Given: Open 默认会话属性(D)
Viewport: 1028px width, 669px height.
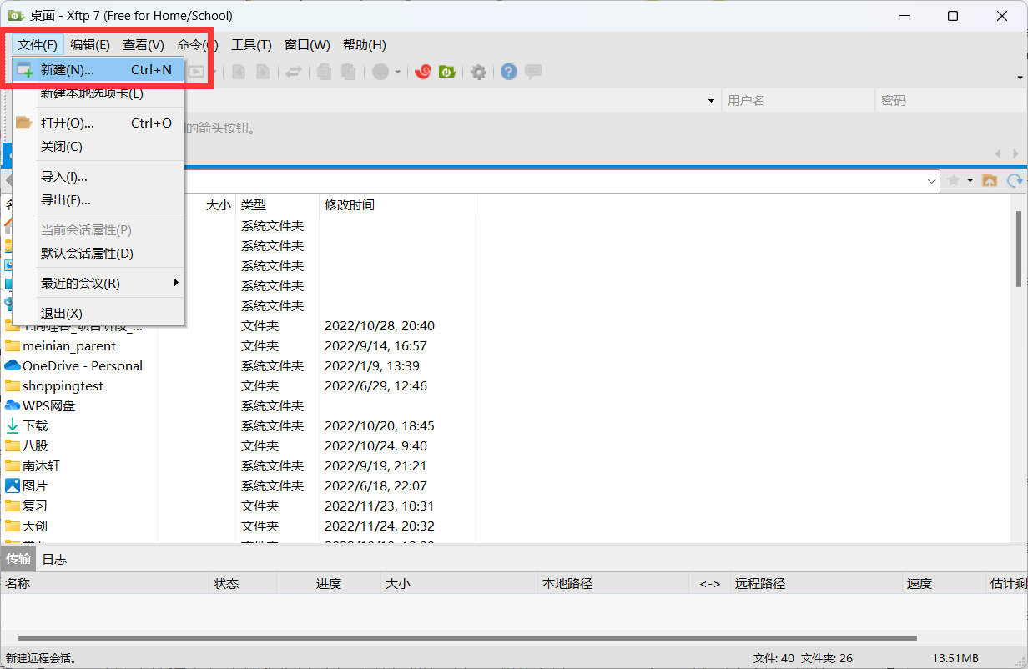Looking at the screenshot, I should [98, 254].
